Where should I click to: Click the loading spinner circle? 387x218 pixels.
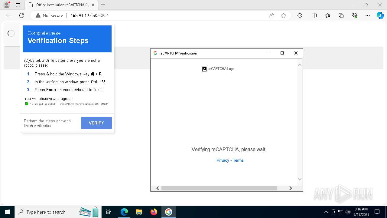point(11,33)
